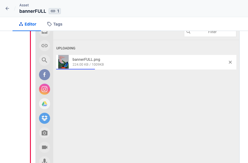
Task: Open the web search upload source
Action: coord(45,60)
